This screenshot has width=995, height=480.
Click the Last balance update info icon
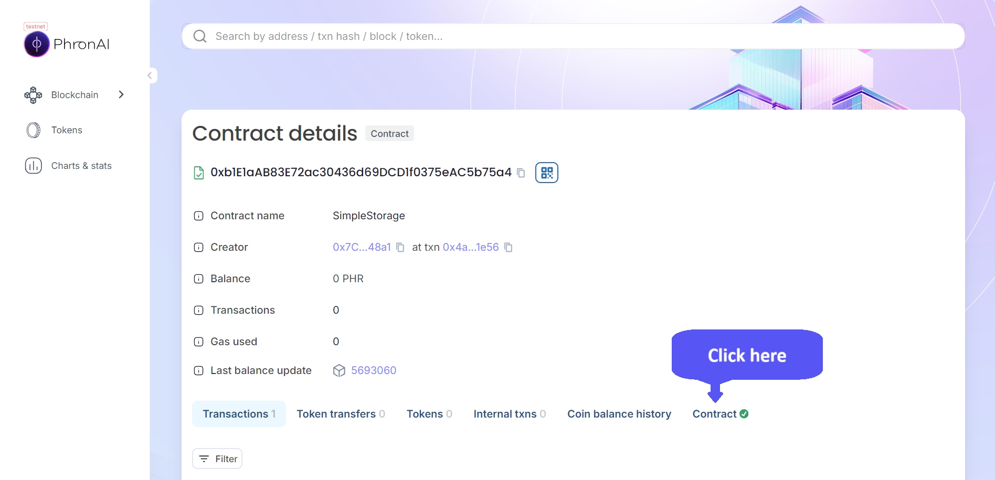pos(198,371)
